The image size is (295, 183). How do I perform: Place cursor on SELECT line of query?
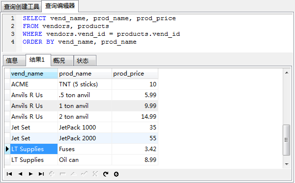[99, 18]
